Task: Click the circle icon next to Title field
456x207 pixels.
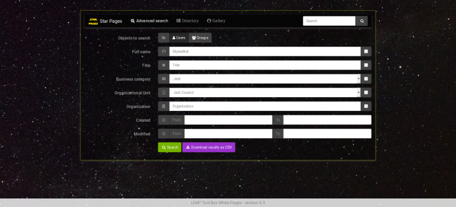Action: (164, 65)
